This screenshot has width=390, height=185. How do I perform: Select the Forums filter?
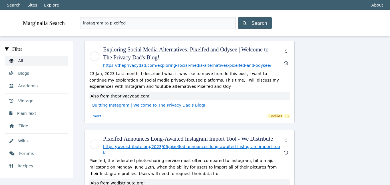[37, 153]
